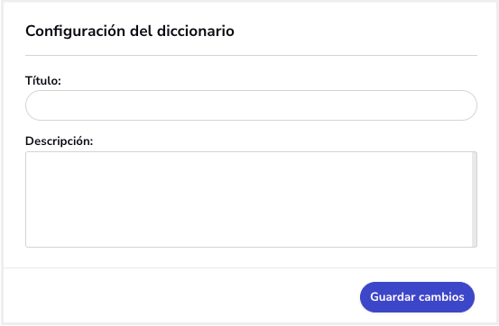
Task: Click the input below the Título label
Action: [251, 105]
